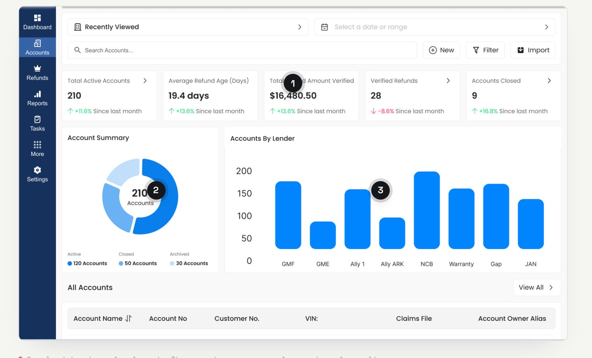Click the JAN bar in lender chart
The width and height of the screenshot is (592, 358).
click(x=531, y=224)
